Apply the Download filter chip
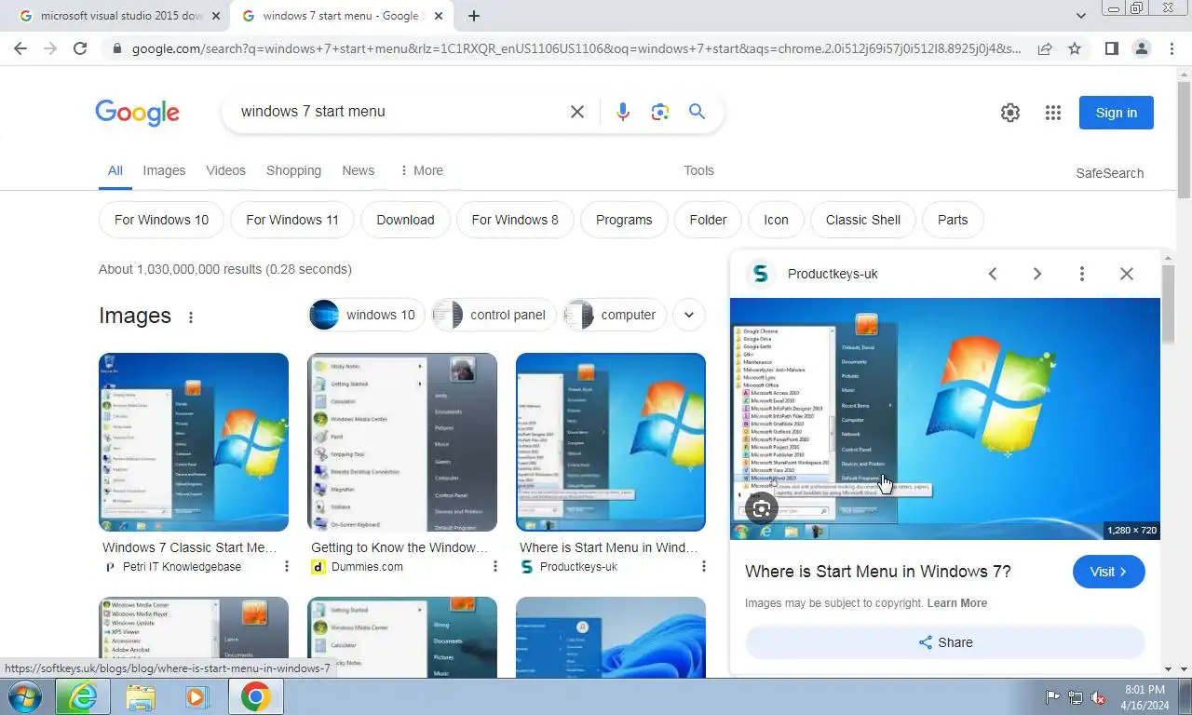 [x=405, y=220]
